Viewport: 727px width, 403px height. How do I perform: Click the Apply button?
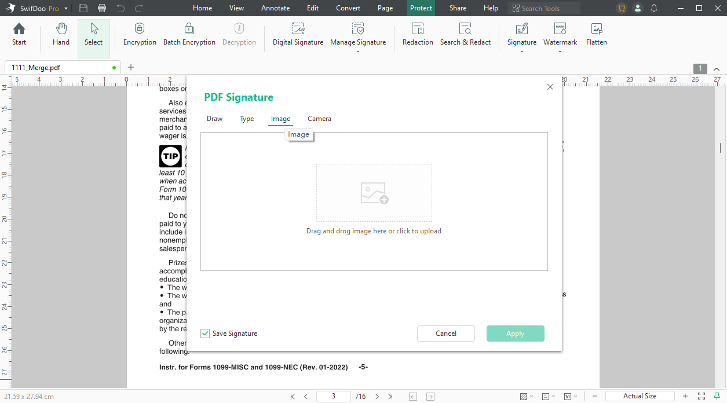pos(515,333)
